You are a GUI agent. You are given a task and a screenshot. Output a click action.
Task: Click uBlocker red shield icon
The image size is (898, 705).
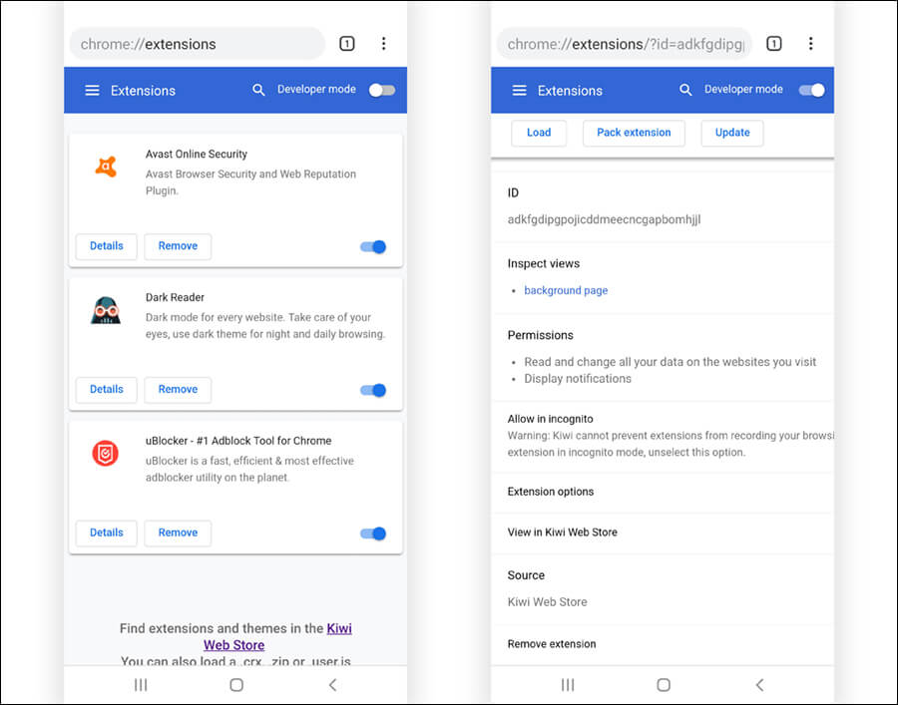(x=106, y=453)
